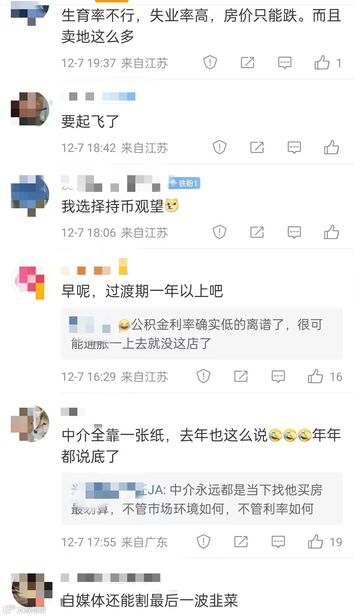354x616 pixels.
Task: Like the 12-7 19:37 comment with 1 like
Action: [x=328, y=62]
